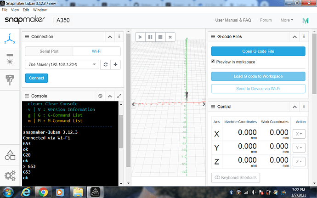
Task: Open the More dropdown in header
Action: tap(287, 20)
